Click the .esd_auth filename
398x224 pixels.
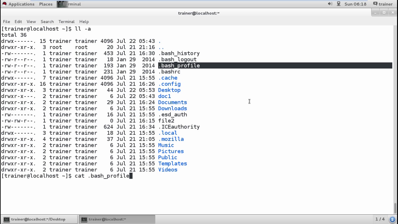click(x=173, y=114)
